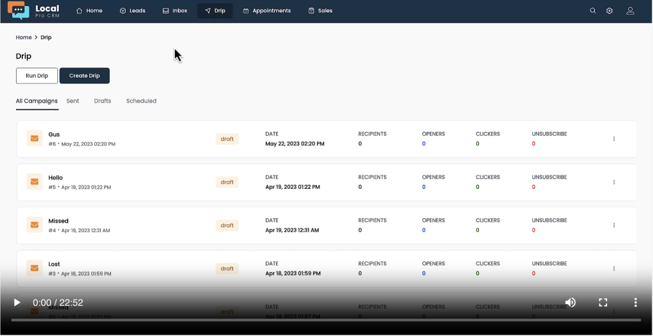Open settings via the gear icon
653x336 pixels.
tap(610, 11)
